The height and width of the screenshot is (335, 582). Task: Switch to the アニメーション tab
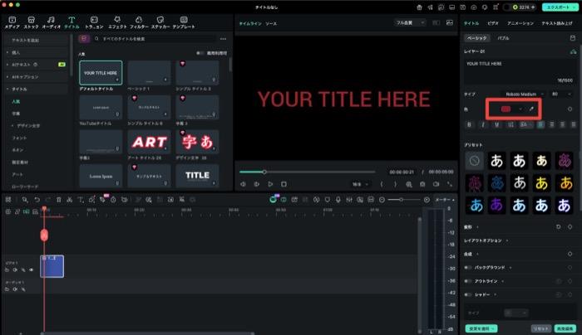[x=520, y=23]
